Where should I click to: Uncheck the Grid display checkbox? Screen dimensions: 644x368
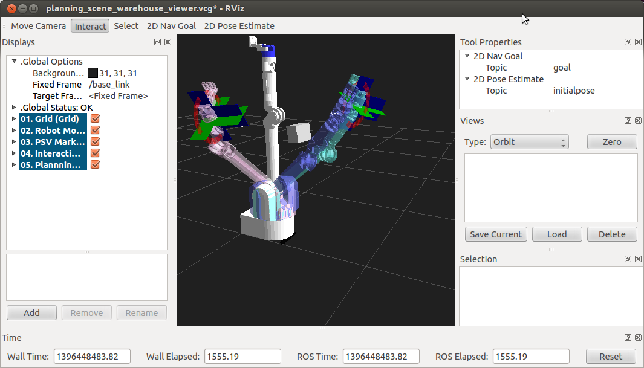coord(95,119)
